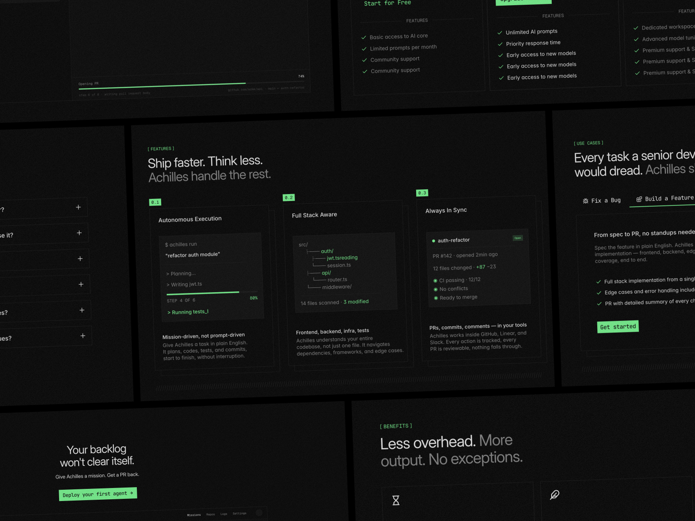Image resolution: width=695 pixels, height=521 pixels.
Task: Click Deploy your first agent button
Action: [98, 494]
